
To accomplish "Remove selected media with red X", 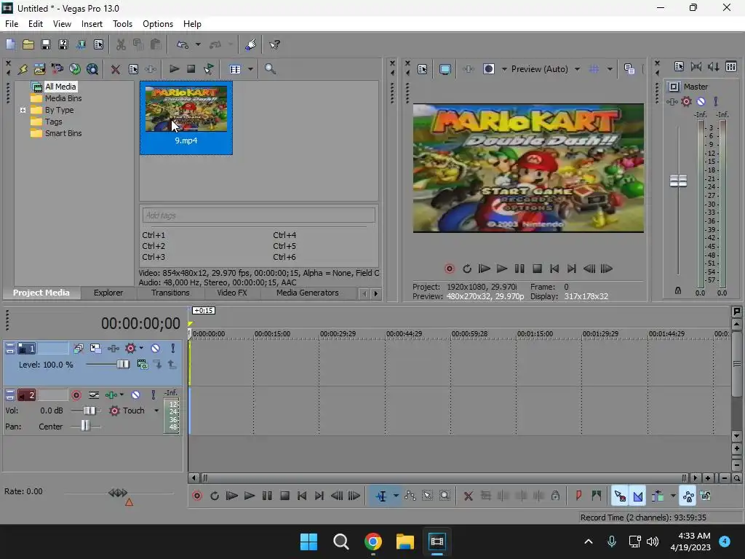I will (116, 69).
